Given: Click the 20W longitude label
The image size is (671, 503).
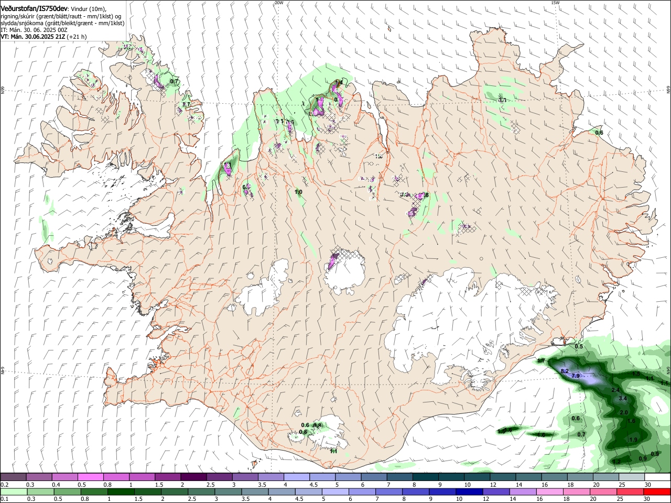Looking at the screenshot, I should coord(279,3).
